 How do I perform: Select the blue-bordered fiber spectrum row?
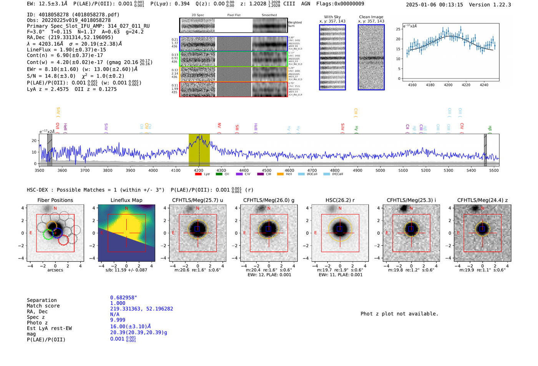[x=234, y=44]
